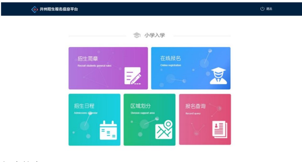Click the document with pencil icon

pos(133,76)
